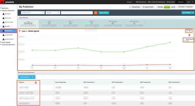Switch to line chart view icon

click(187, 31)
